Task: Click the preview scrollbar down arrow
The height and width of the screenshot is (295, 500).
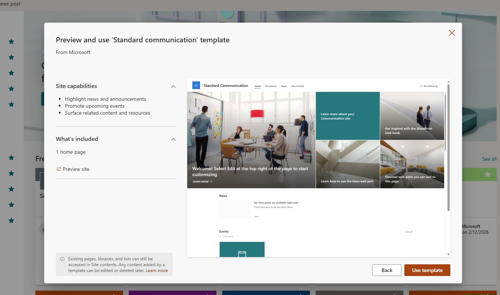Action: tap(448, 254)
